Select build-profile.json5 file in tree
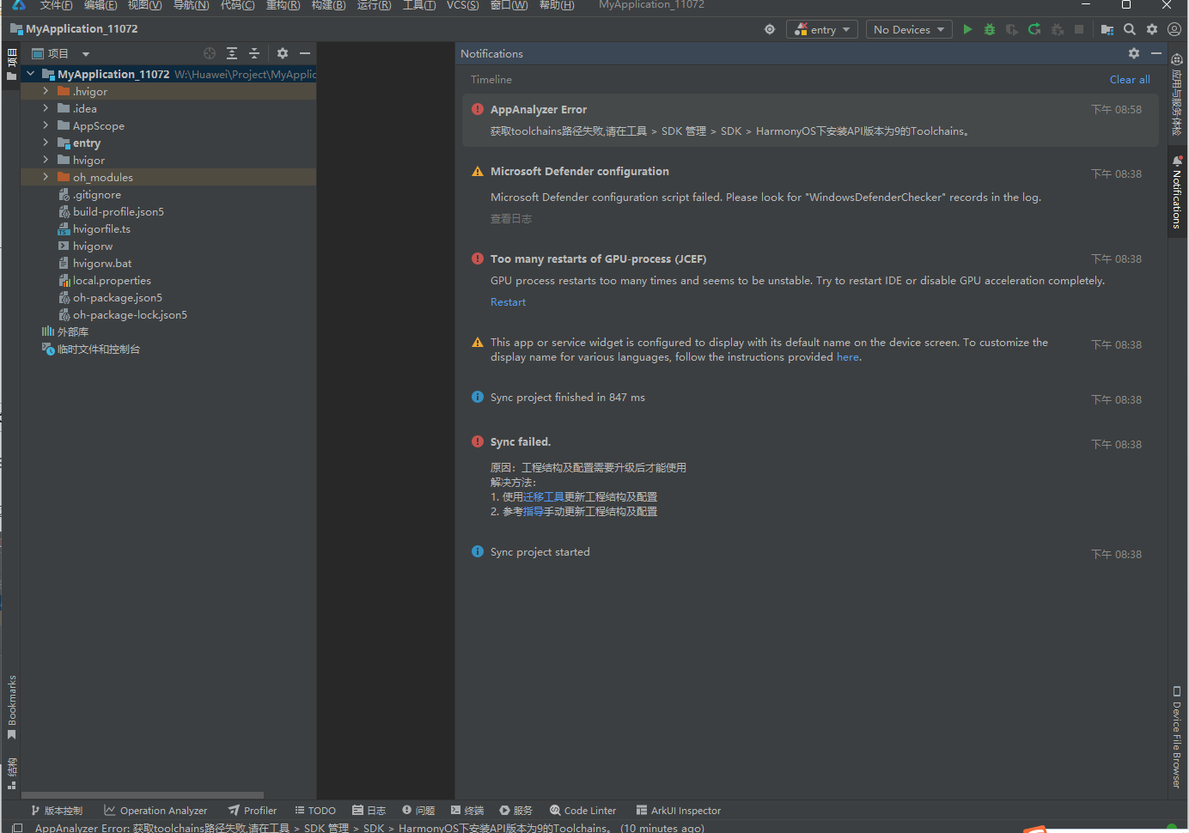Screen dimensions: 1189x833 (118, 211)
